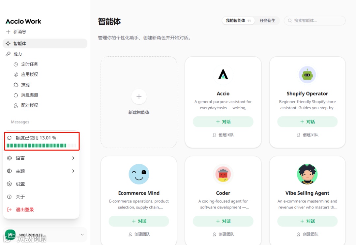The width and height of the screenshot is (356, 245).
Task: Click the team icon under the Accio card
Action: 214,135
